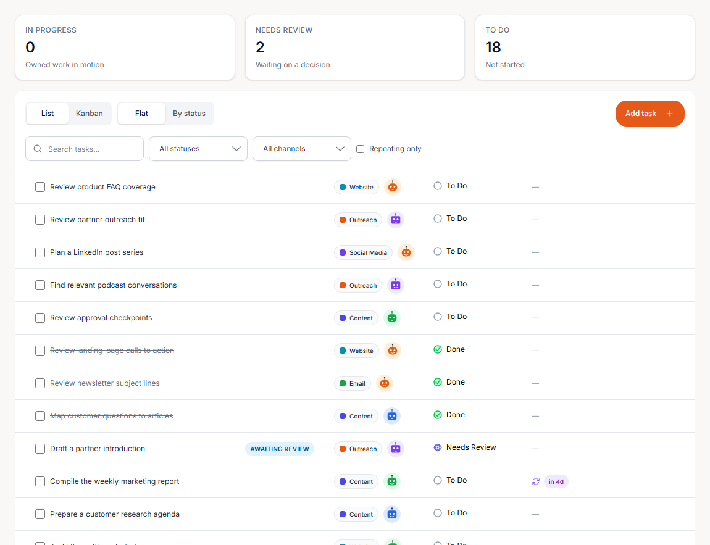Image resolution: width=710 pixels, height=545 pixels.
Task: Click the robot avatar in Review product FAQ coverage row
Action: pyautogui.click(x=393, y=187)
